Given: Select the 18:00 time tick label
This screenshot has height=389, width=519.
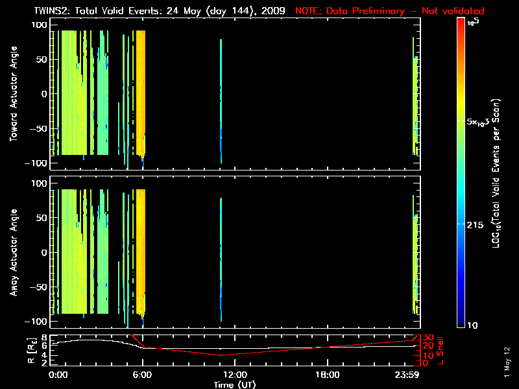Looking at the screenshot, I should click(x=327, y=375).
